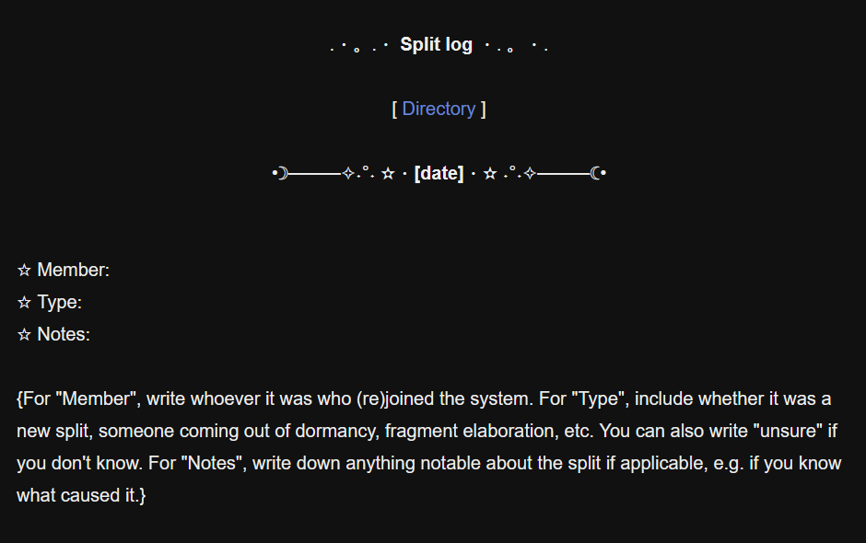Image resolution: width=866 pixels, height=543 pixels.
Task: Open the Directory link
Action: click(x=439, y=109)
